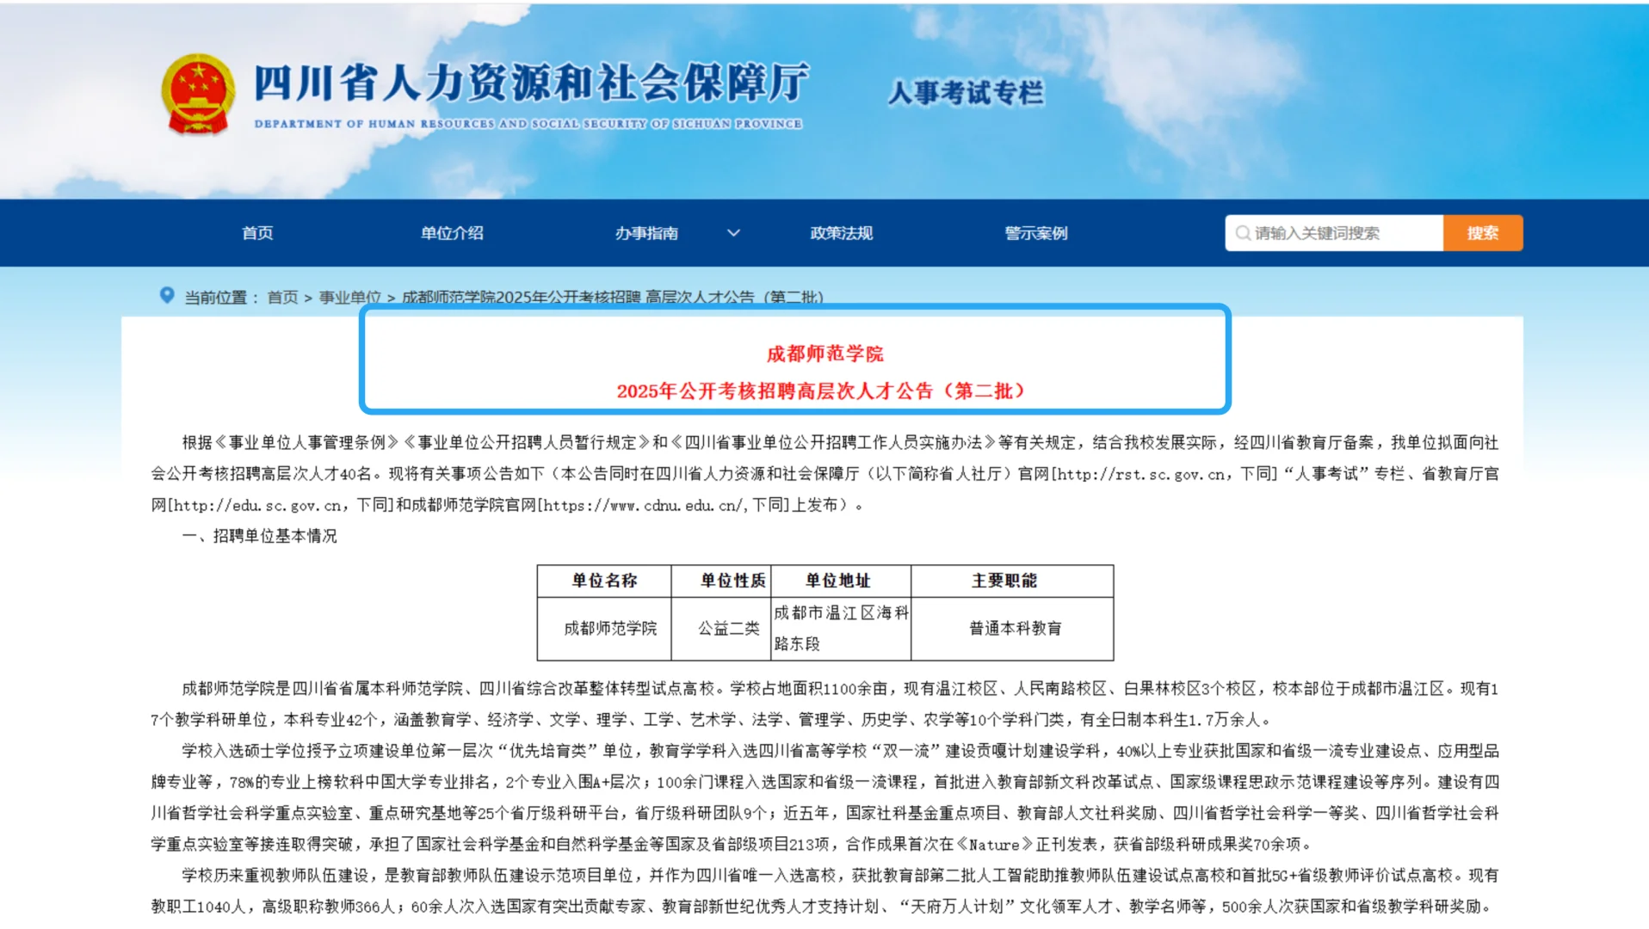Screen dimensions: 1649x929
Task: Expand the 办事指南 dropdown chevron
Action: pos(733,233)
